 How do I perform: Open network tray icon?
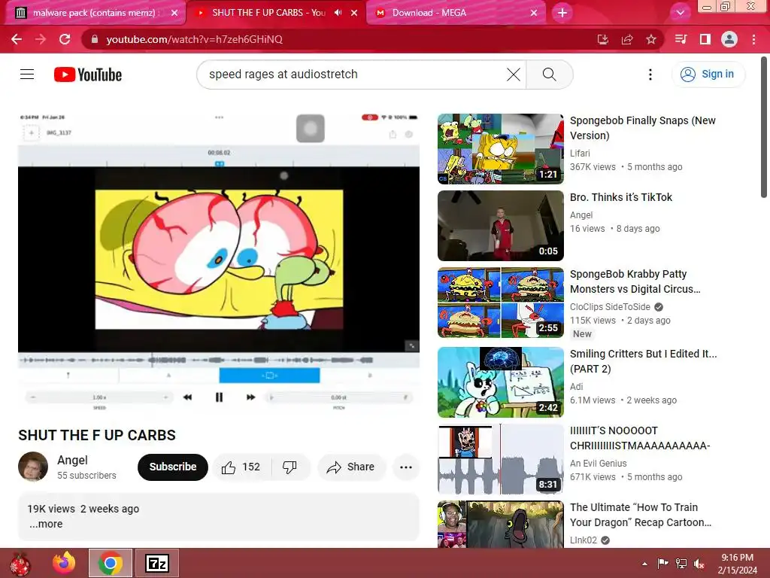coord(681,564)
